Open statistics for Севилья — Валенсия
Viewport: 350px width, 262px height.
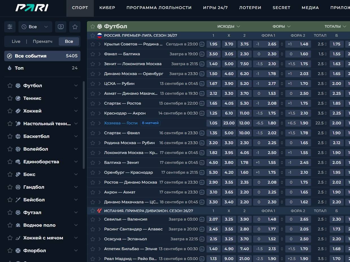(202, 219)
